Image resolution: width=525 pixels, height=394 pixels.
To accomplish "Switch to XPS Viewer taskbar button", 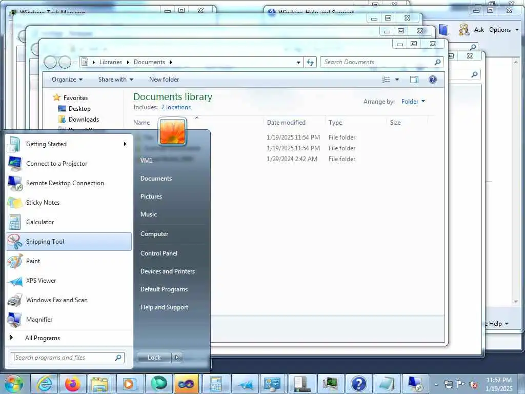I will click(x=245, y=384).
